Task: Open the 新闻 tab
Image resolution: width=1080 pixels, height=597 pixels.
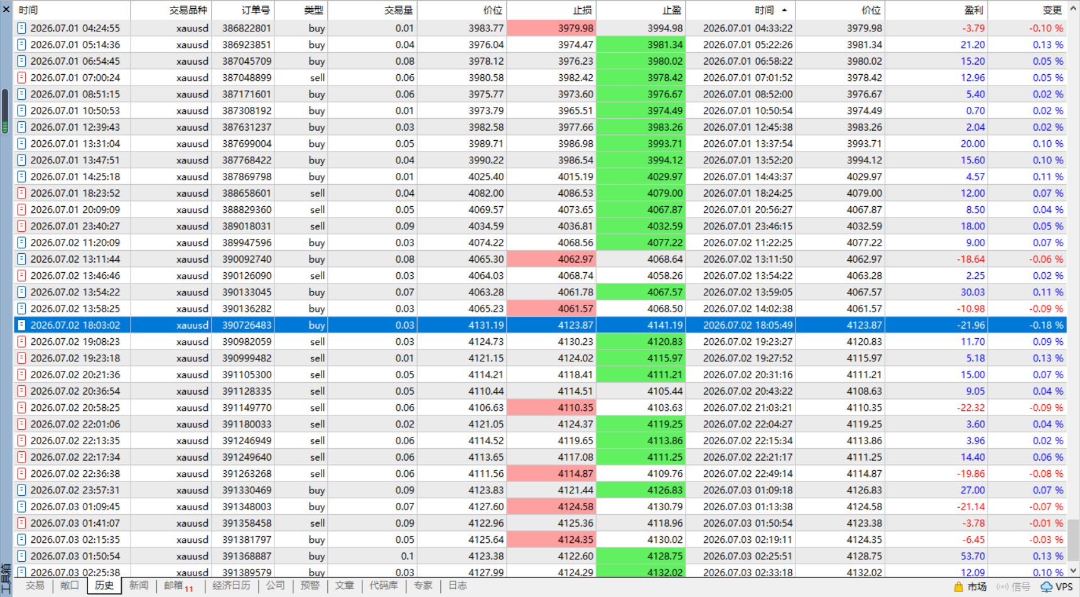Action: click(x=138, y=586)
